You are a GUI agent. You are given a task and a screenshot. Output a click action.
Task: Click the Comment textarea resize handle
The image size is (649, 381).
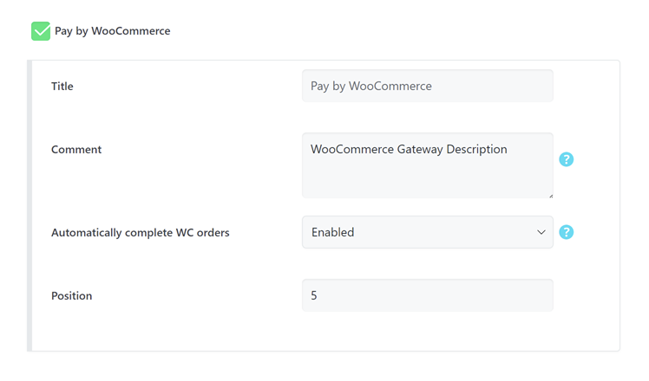(549, 194)
